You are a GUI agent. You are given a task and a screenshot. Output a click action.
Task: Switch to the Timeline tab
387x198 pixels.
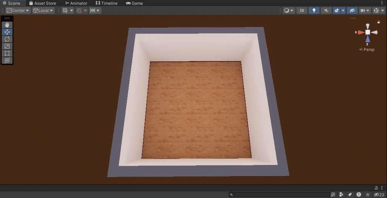tap(107, 3)
